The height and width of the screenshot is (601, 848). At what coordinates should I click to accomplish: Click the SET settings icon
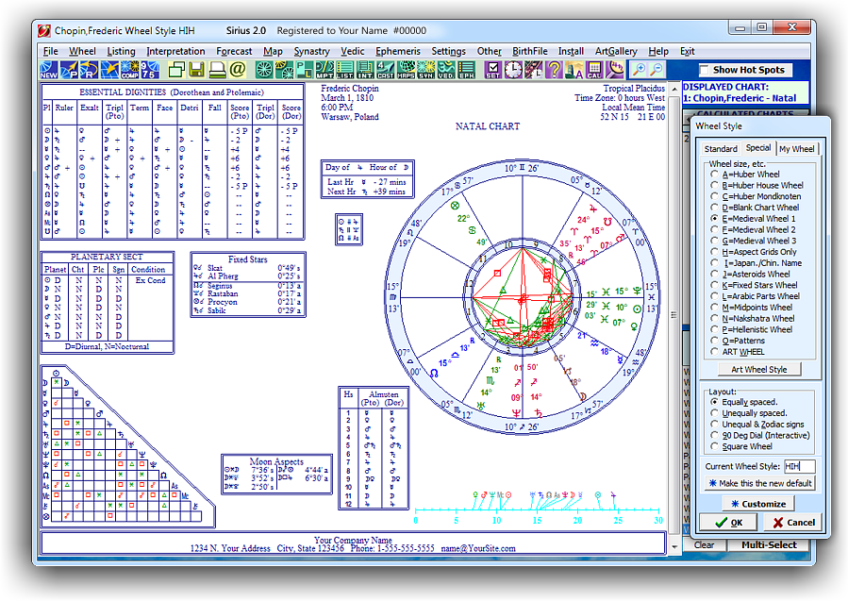[x=492, y=70]
